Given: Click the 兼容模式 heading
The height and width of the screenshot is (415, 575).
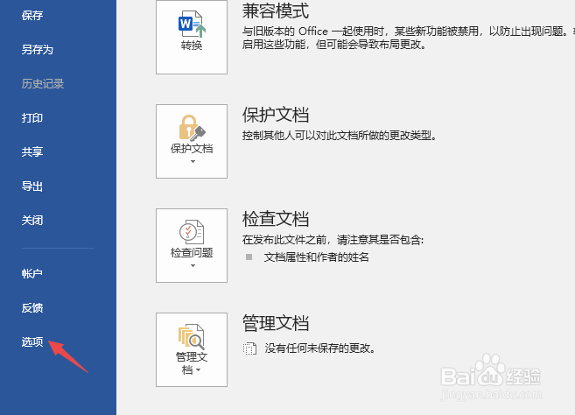Looking at the screenshot, I should (x=276, y=11).
